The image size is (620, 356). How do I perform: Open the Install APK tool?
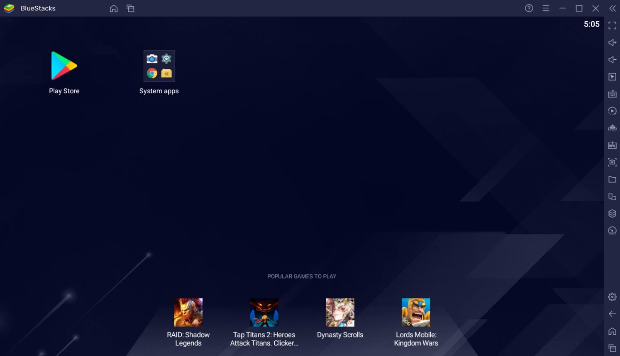tap(612, 145)
